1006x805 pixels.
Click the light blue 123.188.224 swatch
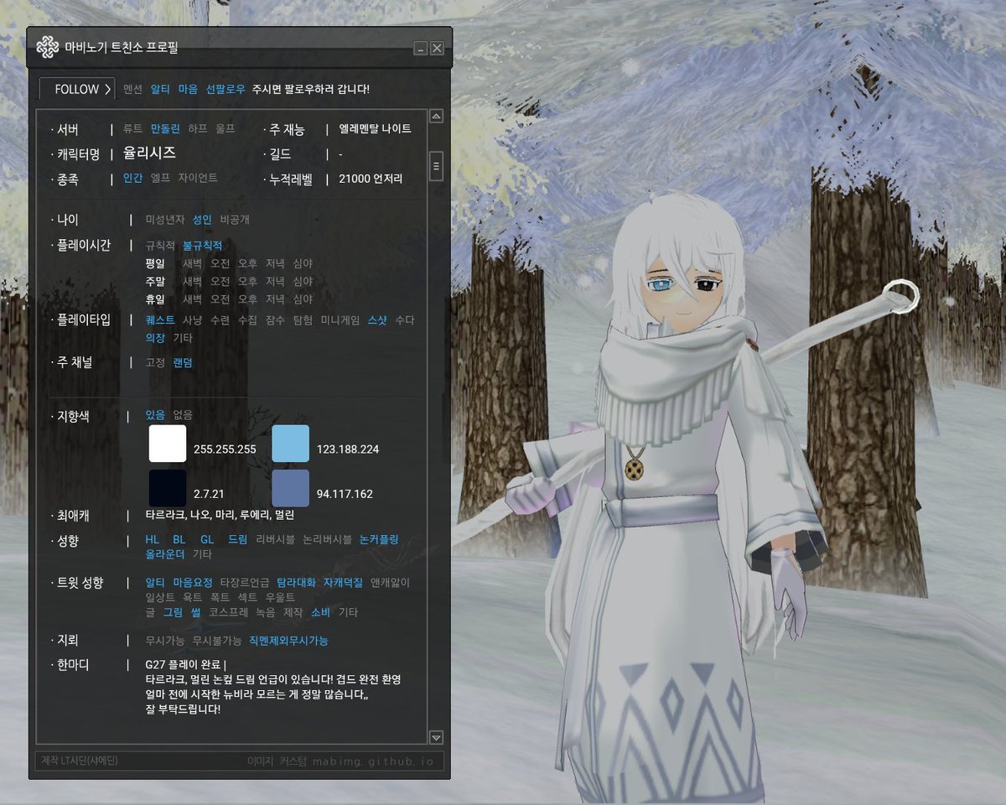tap(290, 444)
